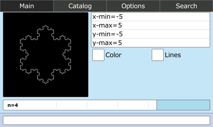Open the Main tab
Screen dimensions: 213x127
pyautogui.click(x=27, y=6)
